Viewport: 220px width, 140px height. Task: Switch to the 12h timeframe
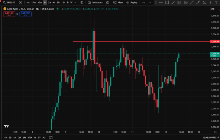pyautogui.click(x=63, y=2)
